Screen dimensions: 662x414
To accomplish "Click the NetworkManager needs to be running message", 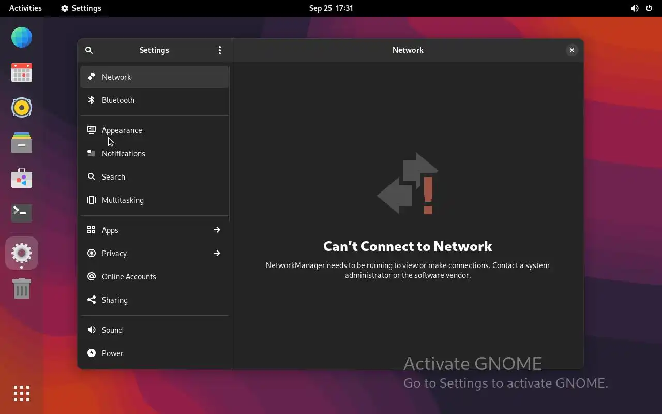I will [408, 270].
